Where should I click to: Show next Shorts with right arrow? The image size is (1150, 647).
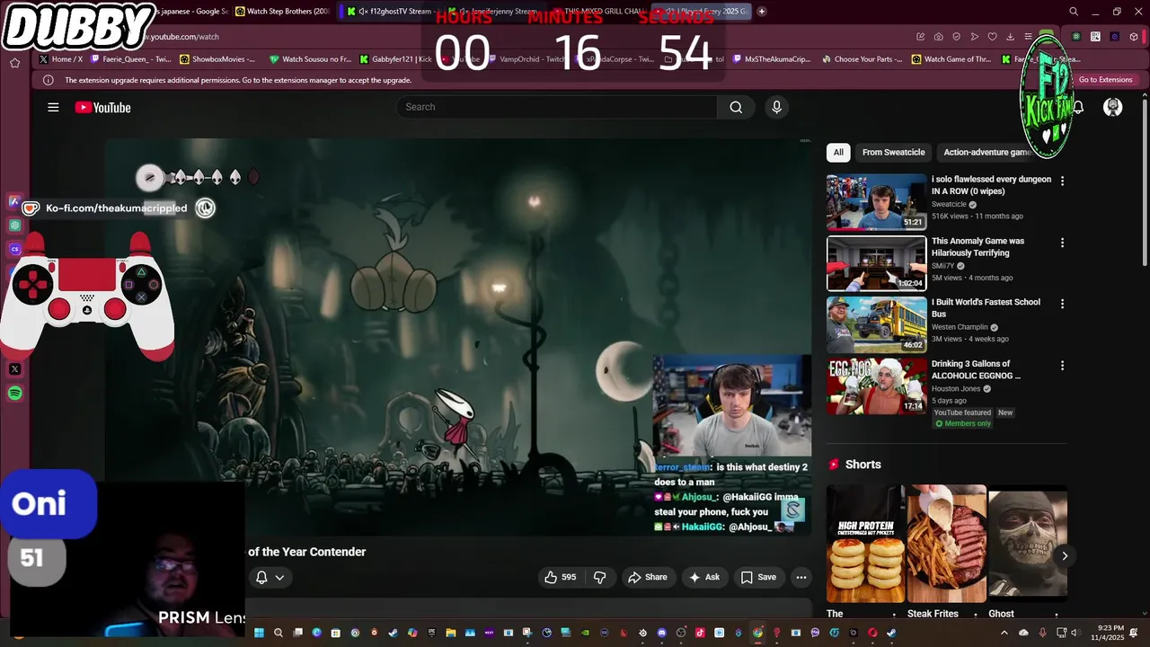[1065, 555]
